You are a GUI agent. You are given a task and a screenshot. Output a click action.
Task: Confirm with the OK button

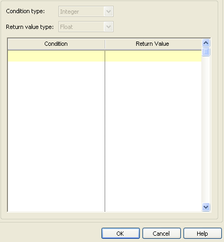point(120,234)
